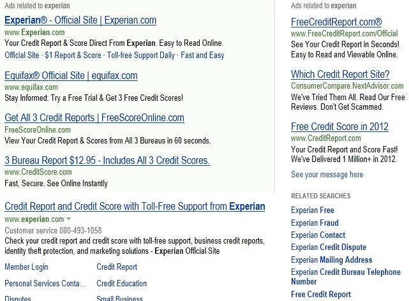Go to the Member Login sublink
409x301 pixels.
26,267
